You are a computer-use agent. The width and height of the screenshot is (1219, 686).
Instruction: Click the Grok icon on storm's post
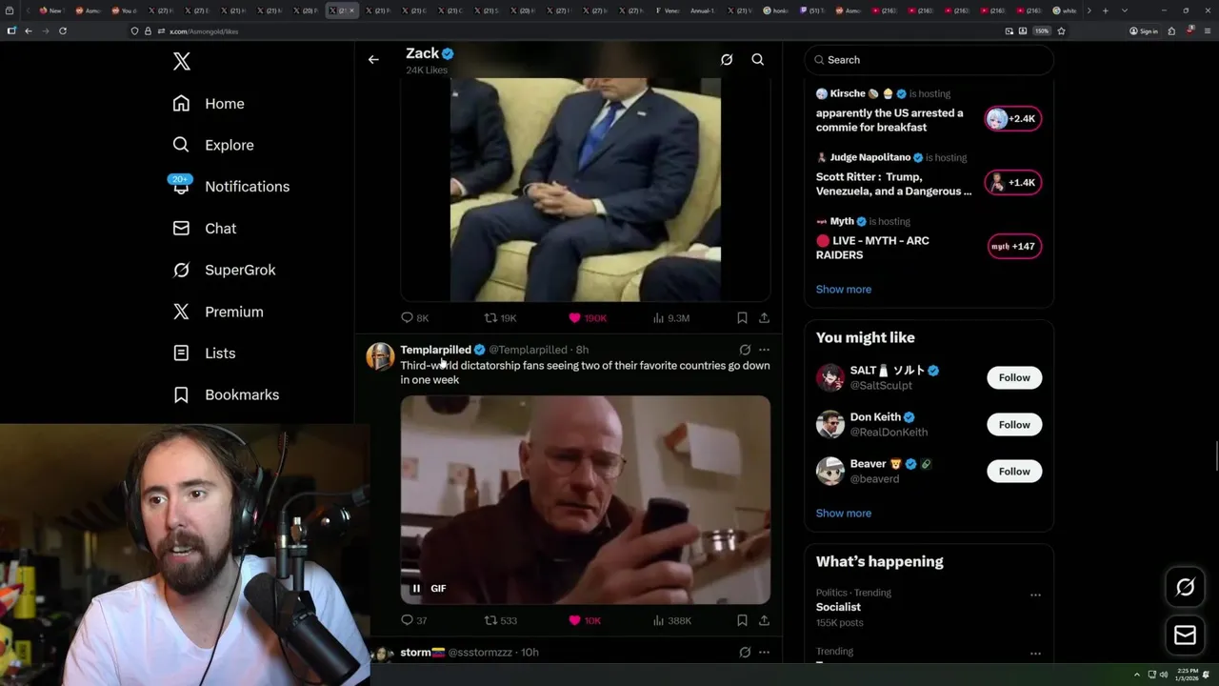(x=745, y=653)
